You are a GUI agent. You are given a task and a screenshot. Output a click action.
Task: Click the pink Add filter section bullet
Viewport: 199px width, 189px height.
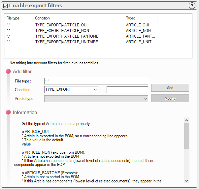pos(8,72)
